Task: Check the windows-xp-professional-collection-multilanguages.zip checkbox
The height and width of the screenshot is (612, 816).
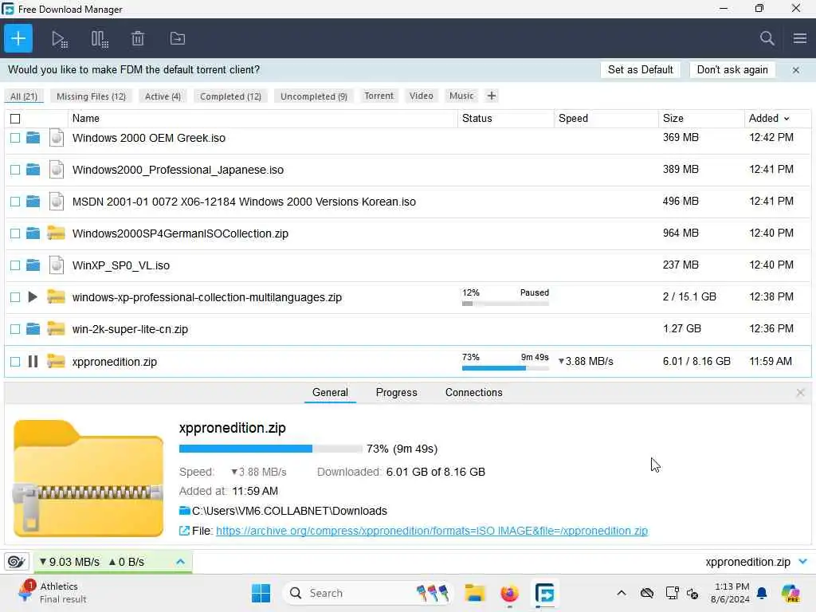Action: 15,297
